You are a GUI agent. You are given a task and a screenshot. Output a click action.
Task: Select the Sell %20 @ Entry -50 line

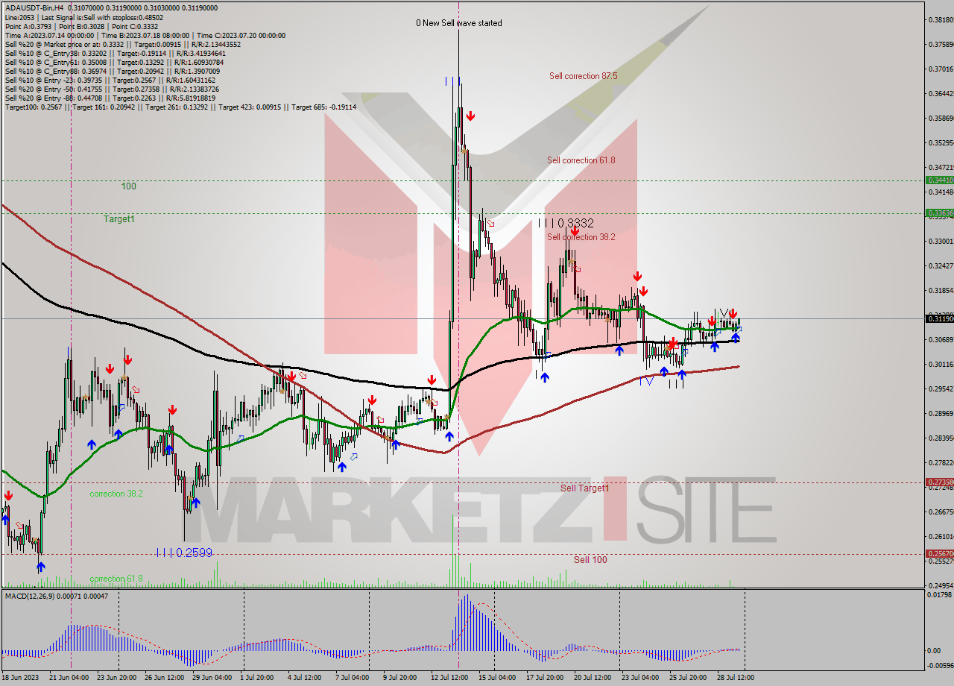(112, 89)
